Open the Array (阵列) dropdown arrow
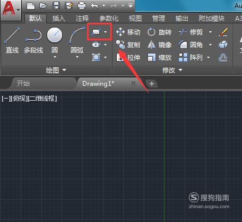This screenshot has width=242, height=222. (x=209, y=57)
